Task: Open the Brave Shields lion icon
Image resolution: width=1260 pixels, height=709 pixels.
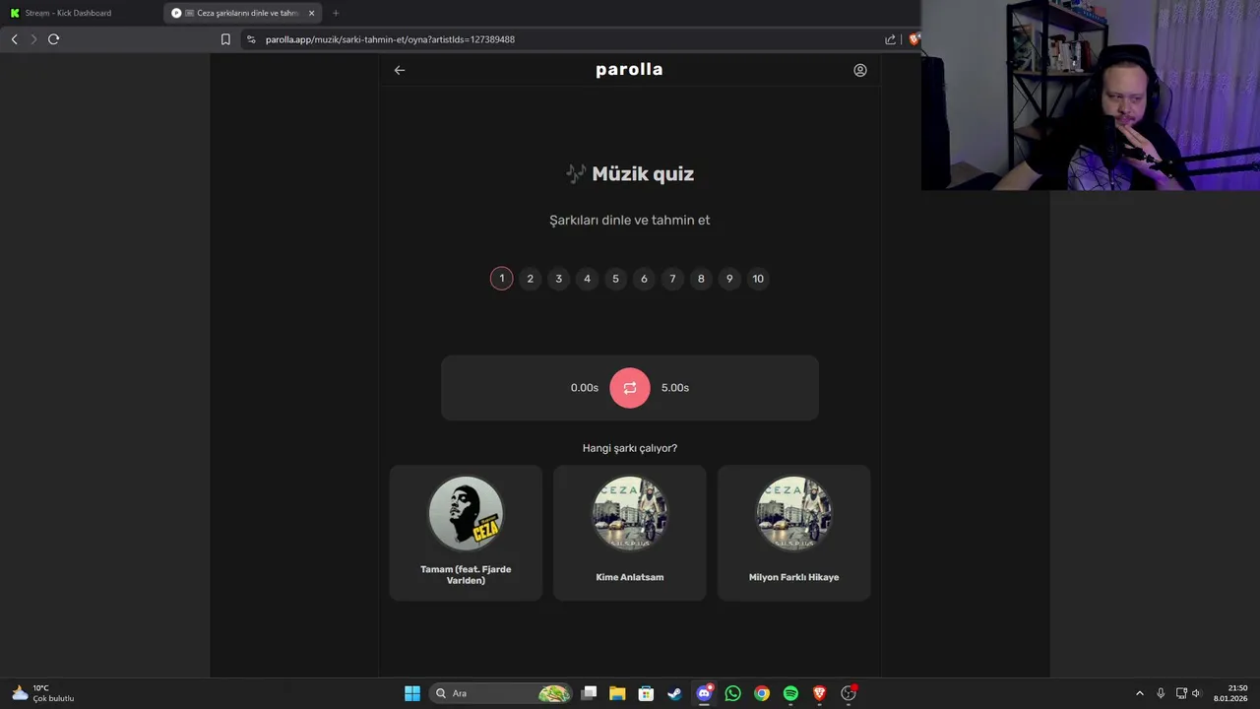Action: (x=913, y=39)
